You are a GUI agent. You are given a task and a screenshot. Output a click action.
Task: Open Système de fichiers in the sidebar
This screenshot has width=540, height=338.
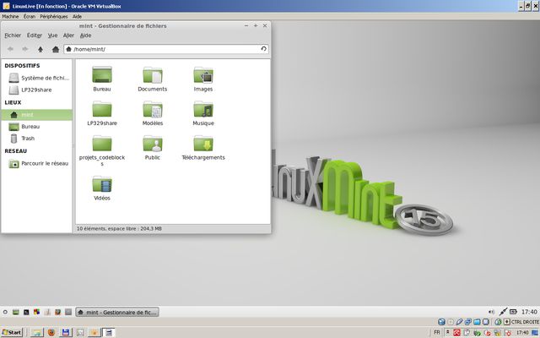point(38,78)
